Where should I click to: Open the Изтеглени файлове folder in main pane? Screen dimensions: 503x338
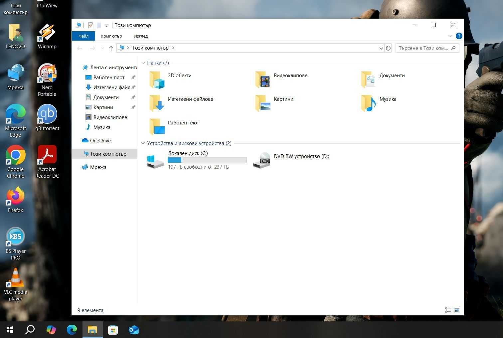181,103
